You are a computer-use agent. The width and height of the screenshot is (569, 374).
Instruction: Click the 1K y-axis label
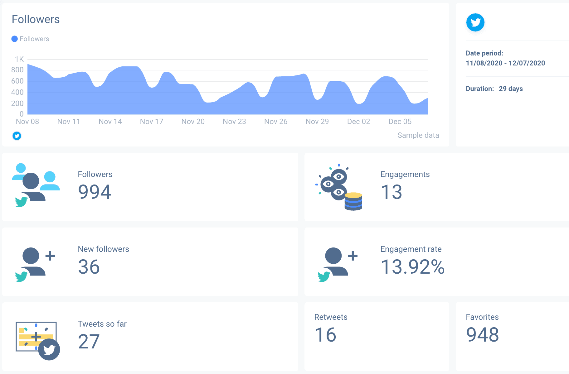coord(19,59)
